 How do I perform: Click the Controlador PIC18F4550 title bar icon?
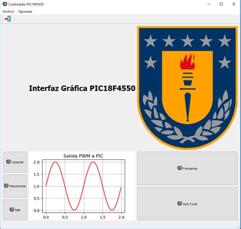[5, 4]
